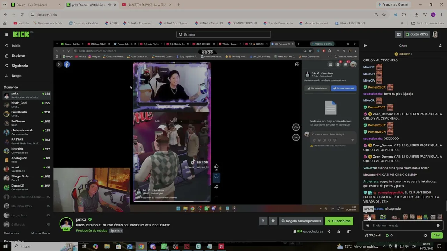
Task: Open a new Chrome tab
Action: (179, 5)
